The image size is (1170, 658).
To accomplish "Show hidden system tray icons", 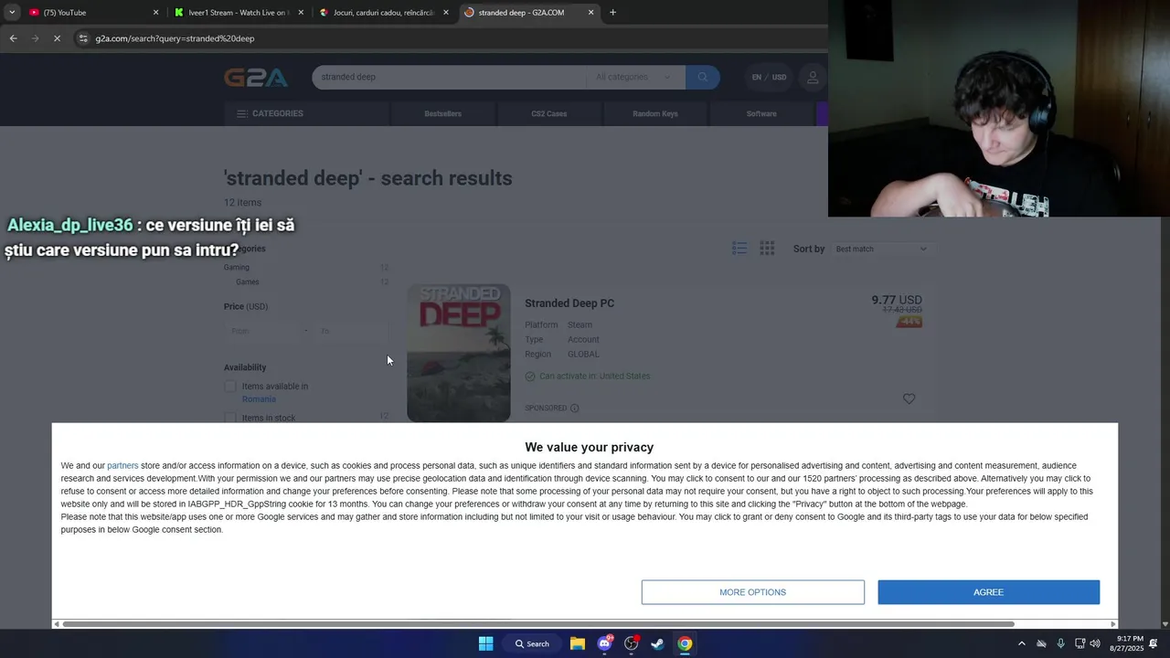I will pos(1021,643).
